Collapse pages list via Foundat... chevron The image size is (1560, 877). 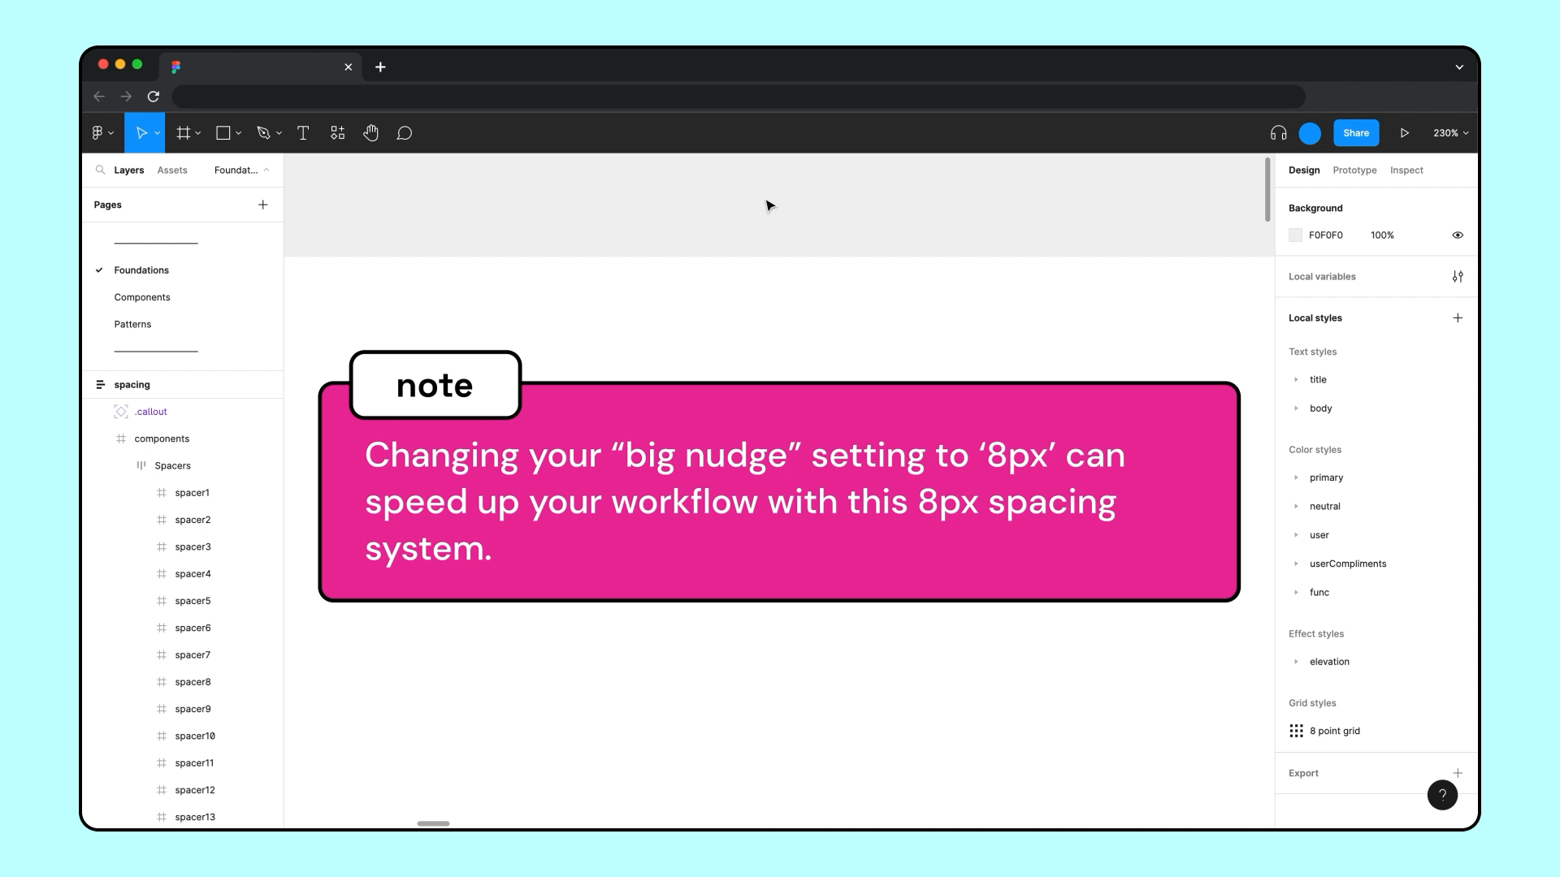tap(266, 170)
